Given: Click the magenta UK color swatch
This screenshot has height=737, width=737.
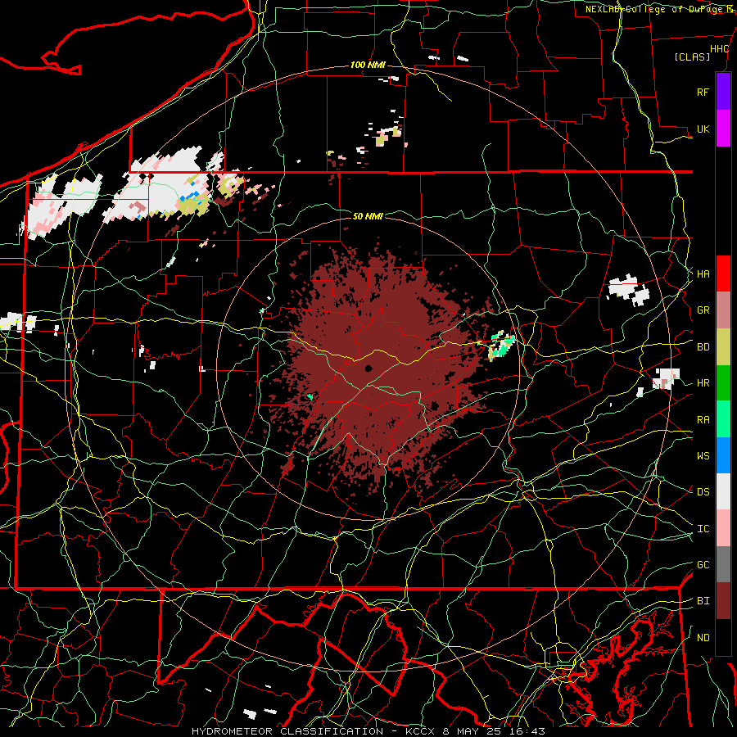Looking at the screenshot, I should [723, 129].
